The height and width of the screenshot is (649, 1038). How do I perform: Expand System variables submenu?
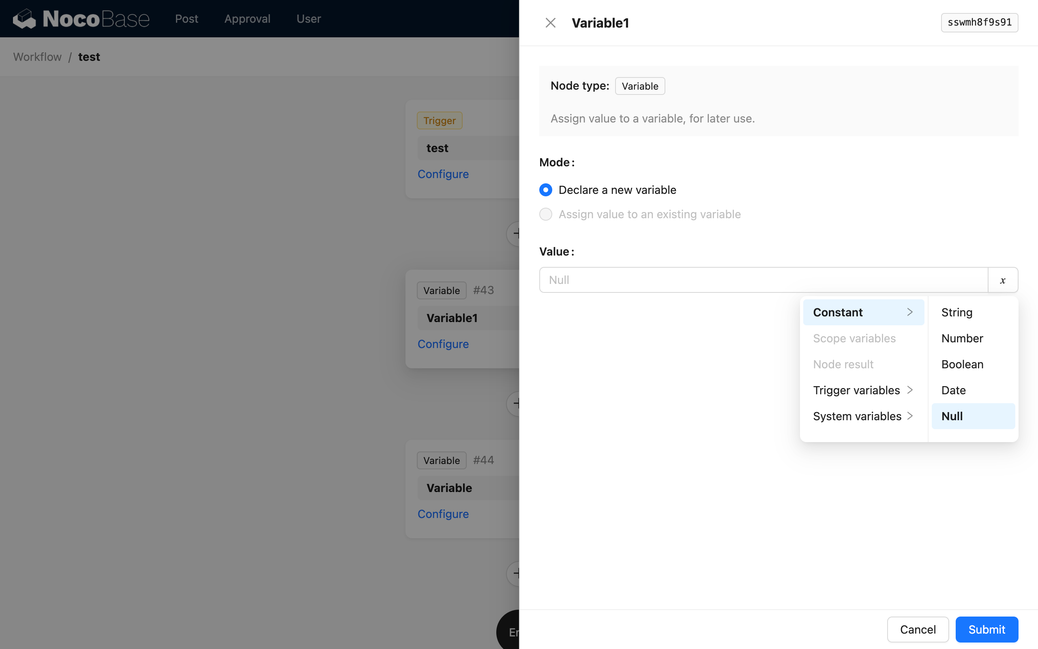[863, 416]
